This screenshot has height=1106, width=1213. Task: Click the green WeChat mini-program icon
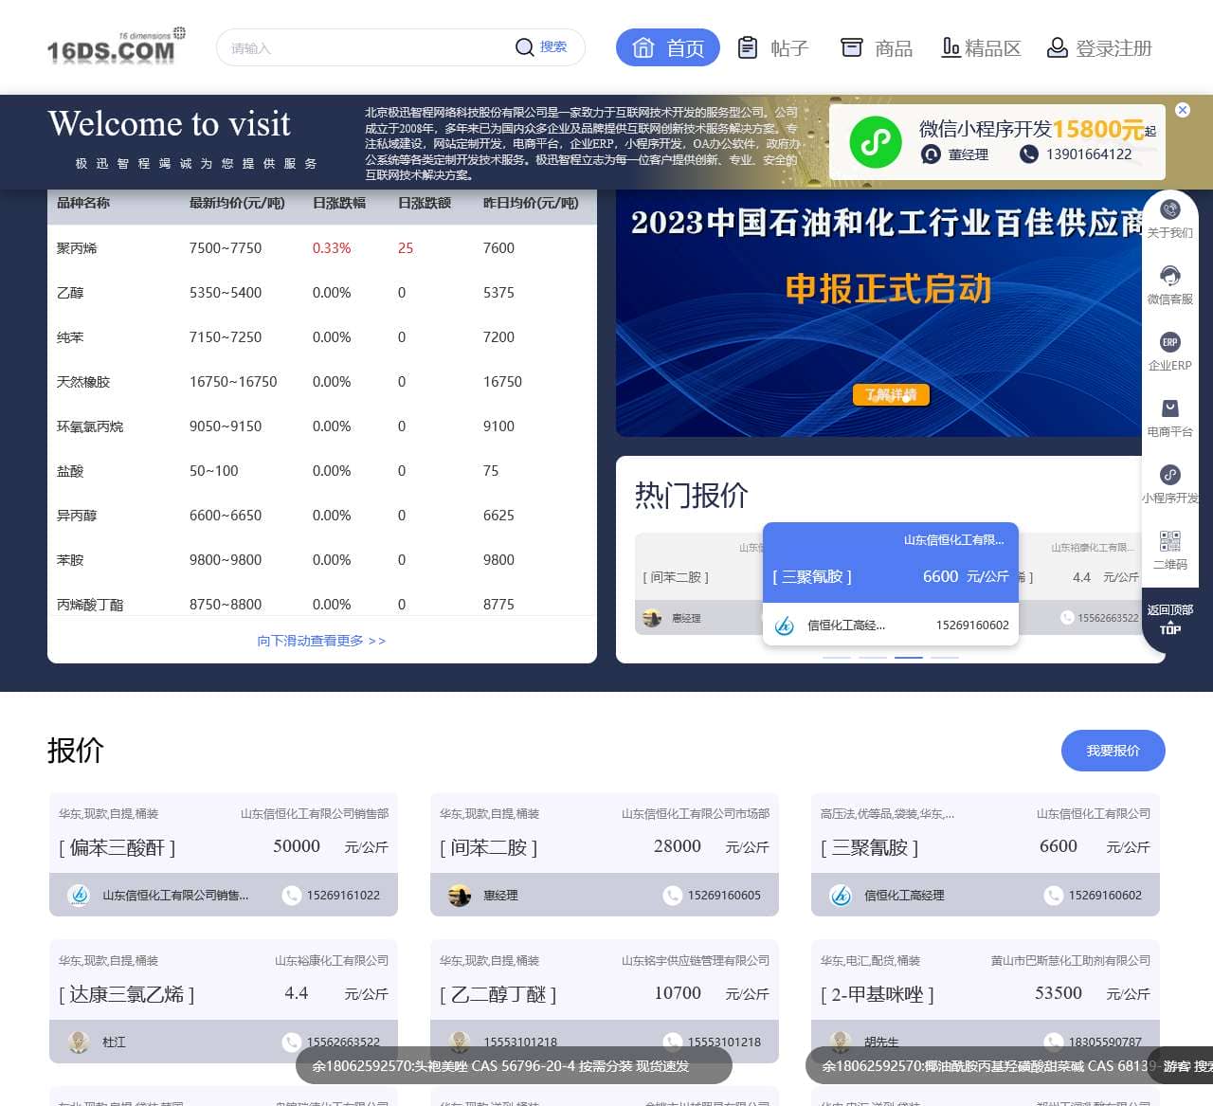tap(876, 142)
